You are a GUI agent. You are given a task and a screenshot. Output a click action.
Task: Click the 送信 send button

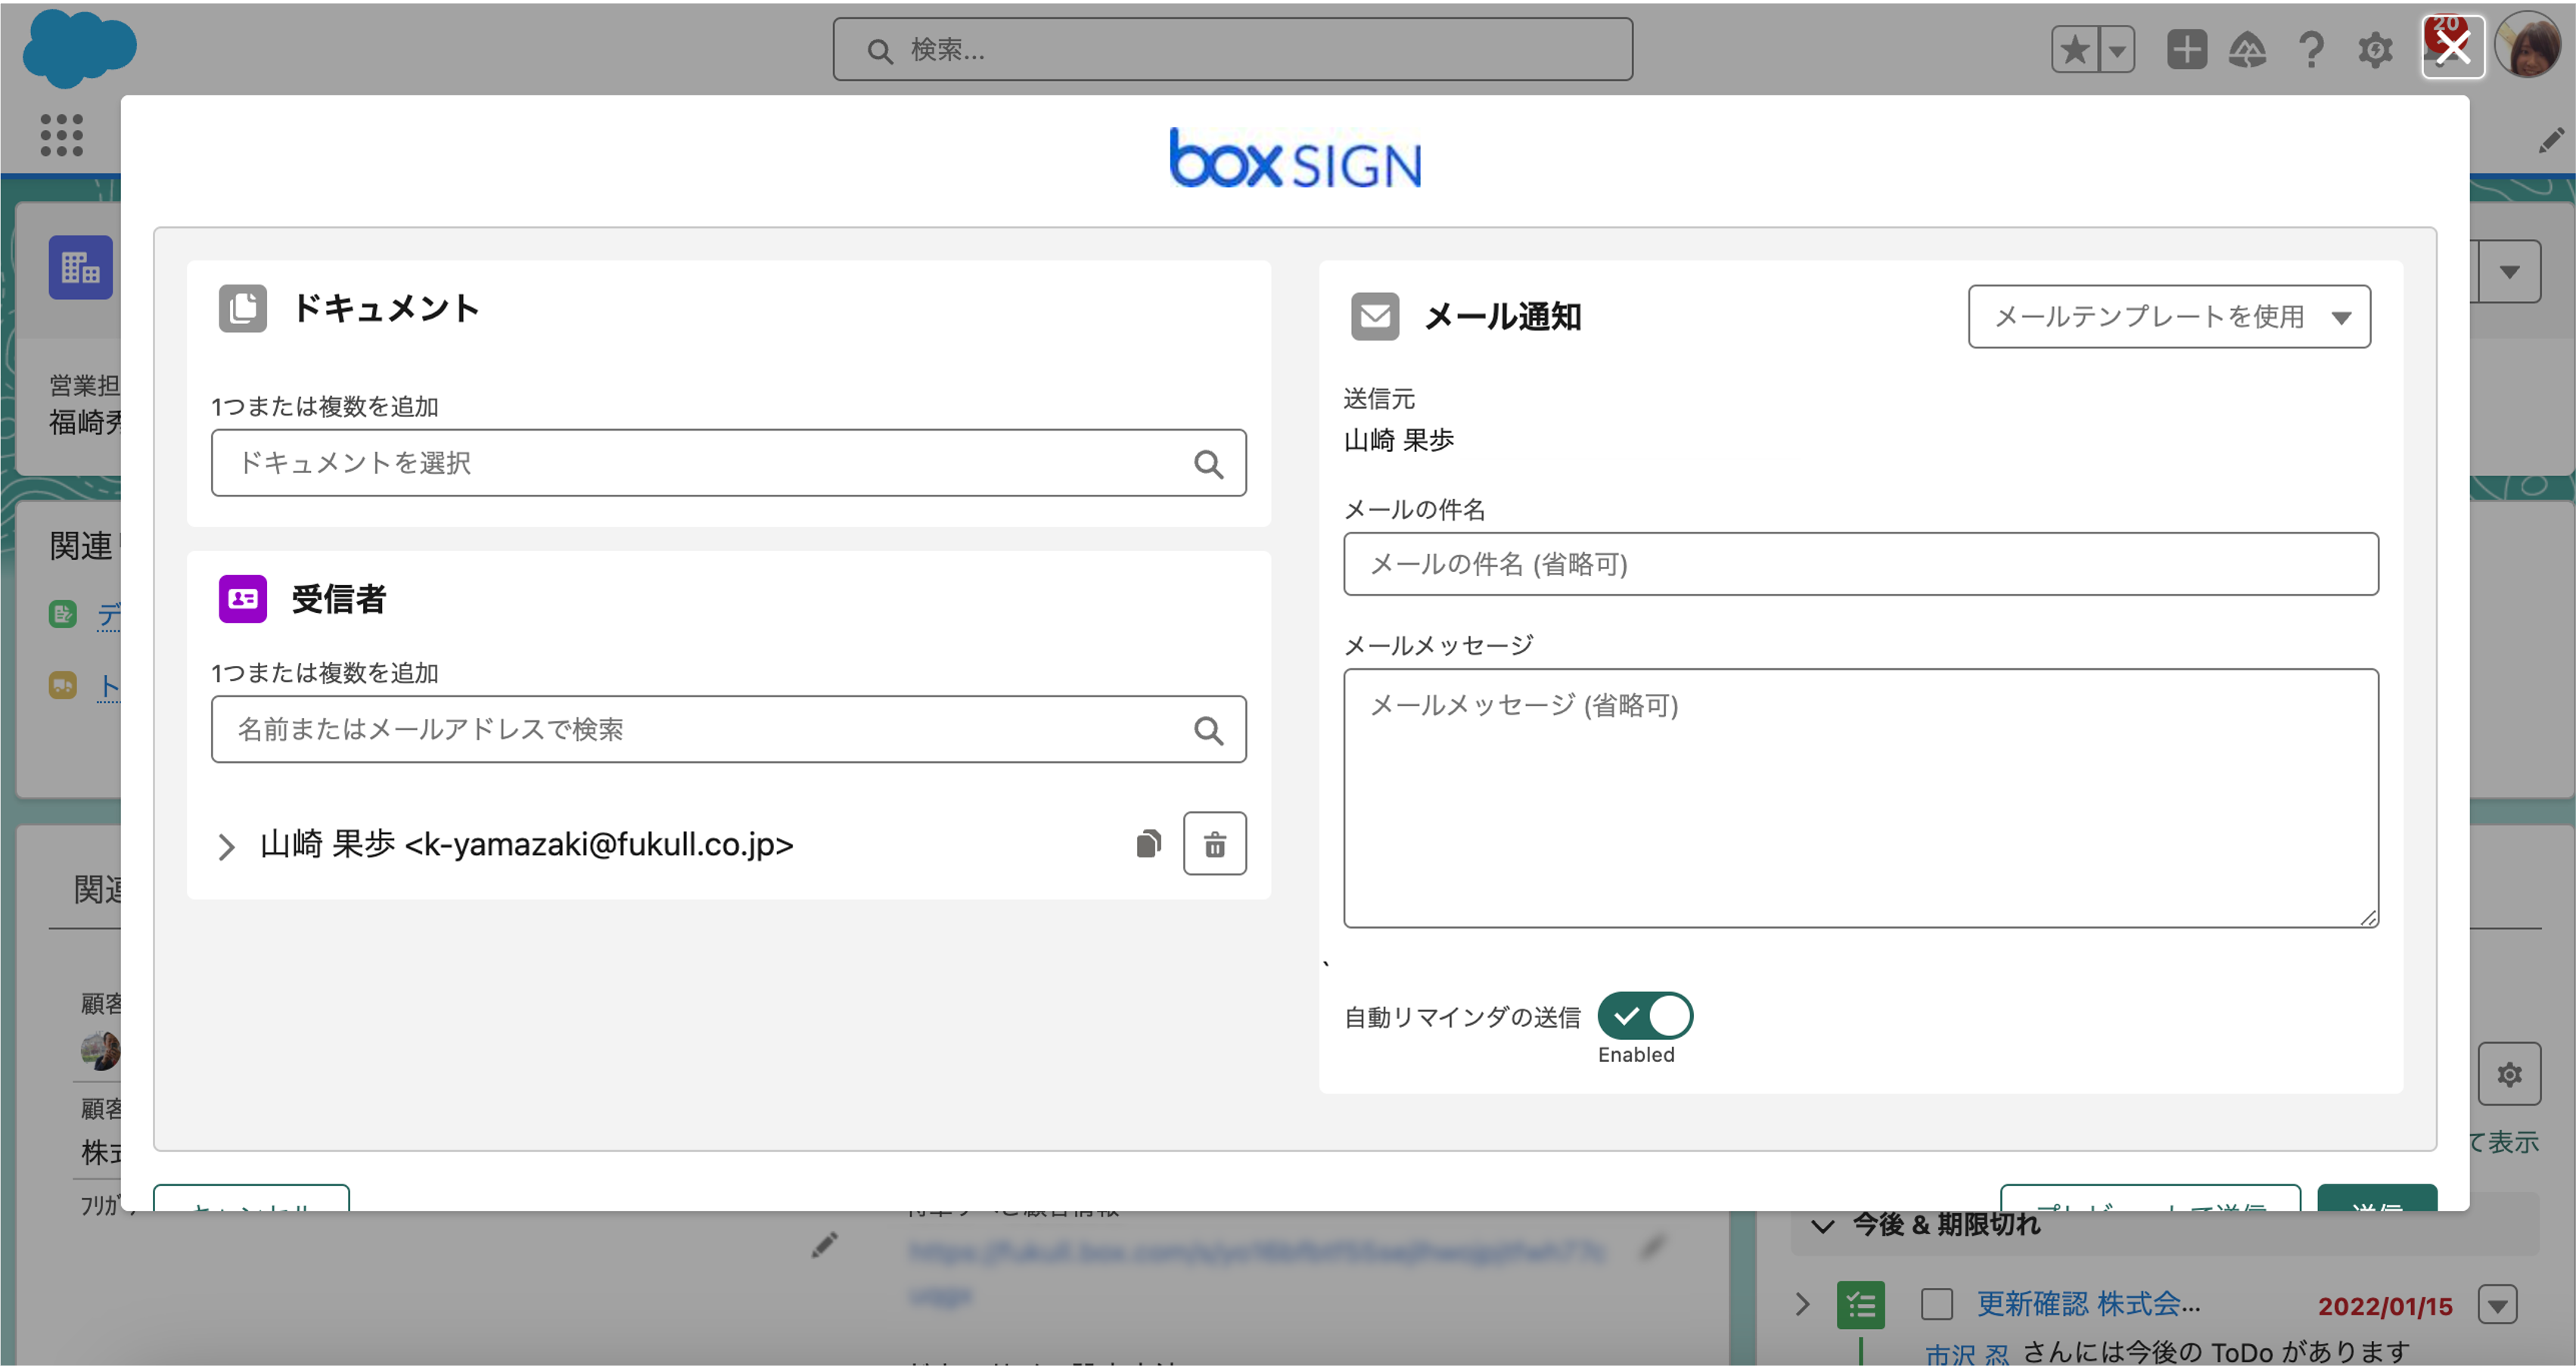(2376, 1198)
